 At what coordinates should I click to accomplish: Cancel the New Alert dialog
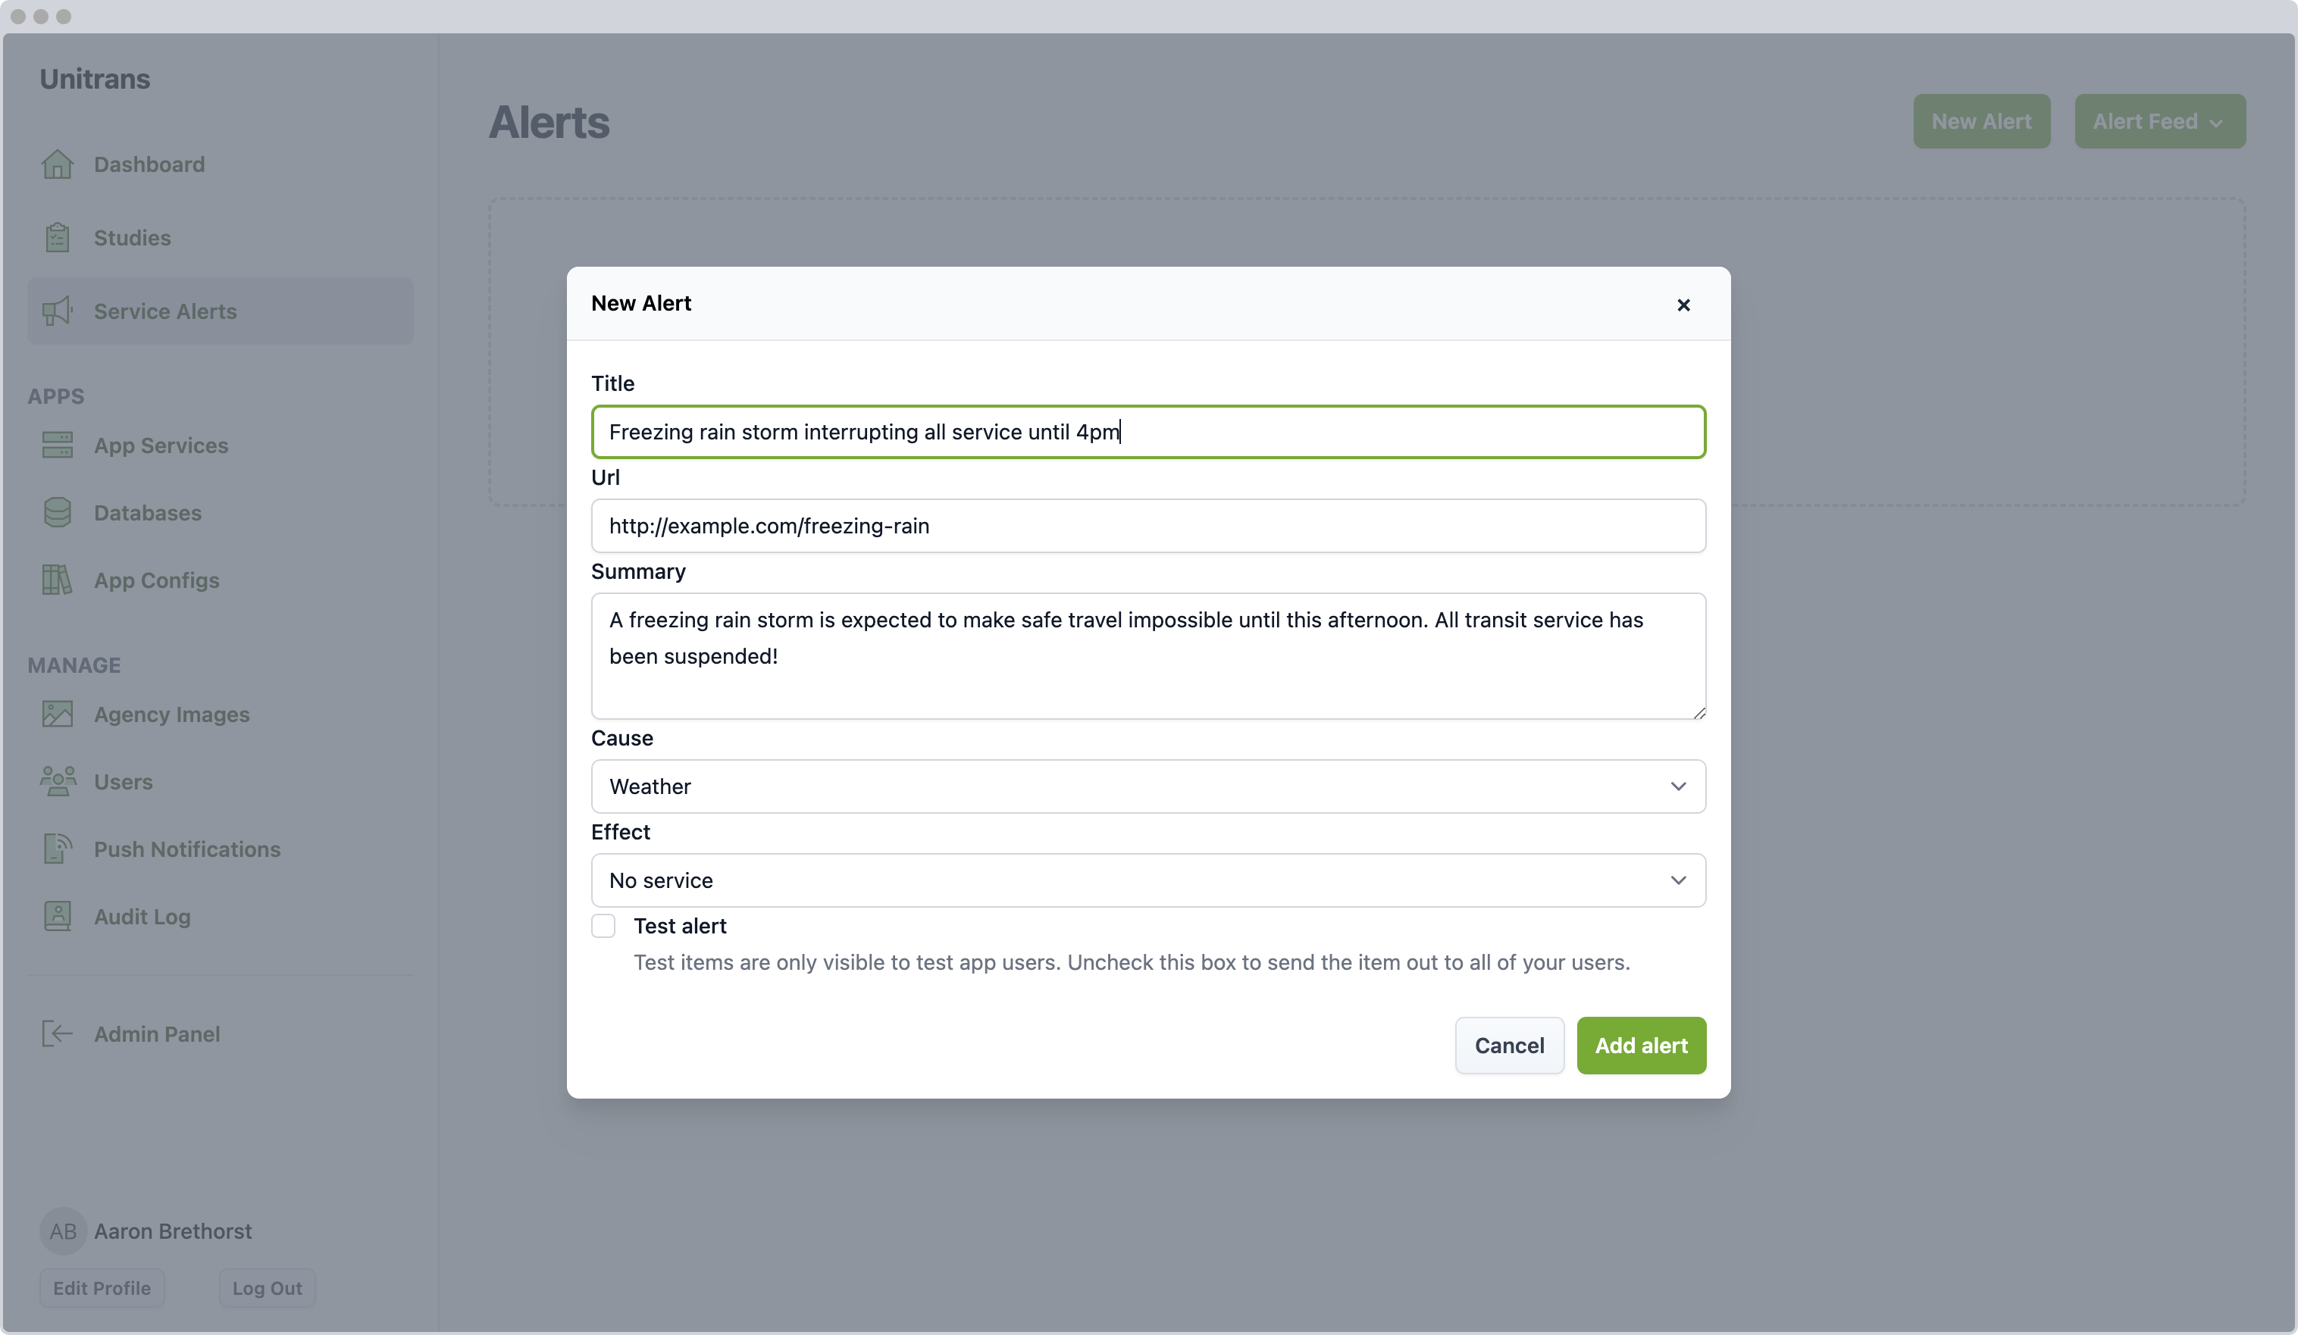1509,1046
